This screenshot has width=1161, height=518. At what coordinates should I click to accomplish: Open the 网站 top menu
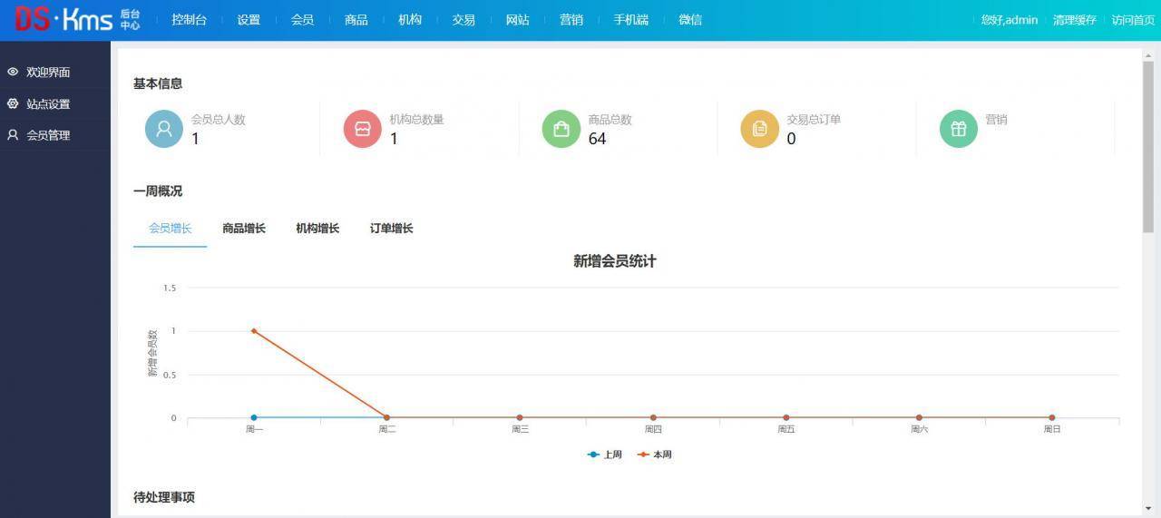point(518,19)
